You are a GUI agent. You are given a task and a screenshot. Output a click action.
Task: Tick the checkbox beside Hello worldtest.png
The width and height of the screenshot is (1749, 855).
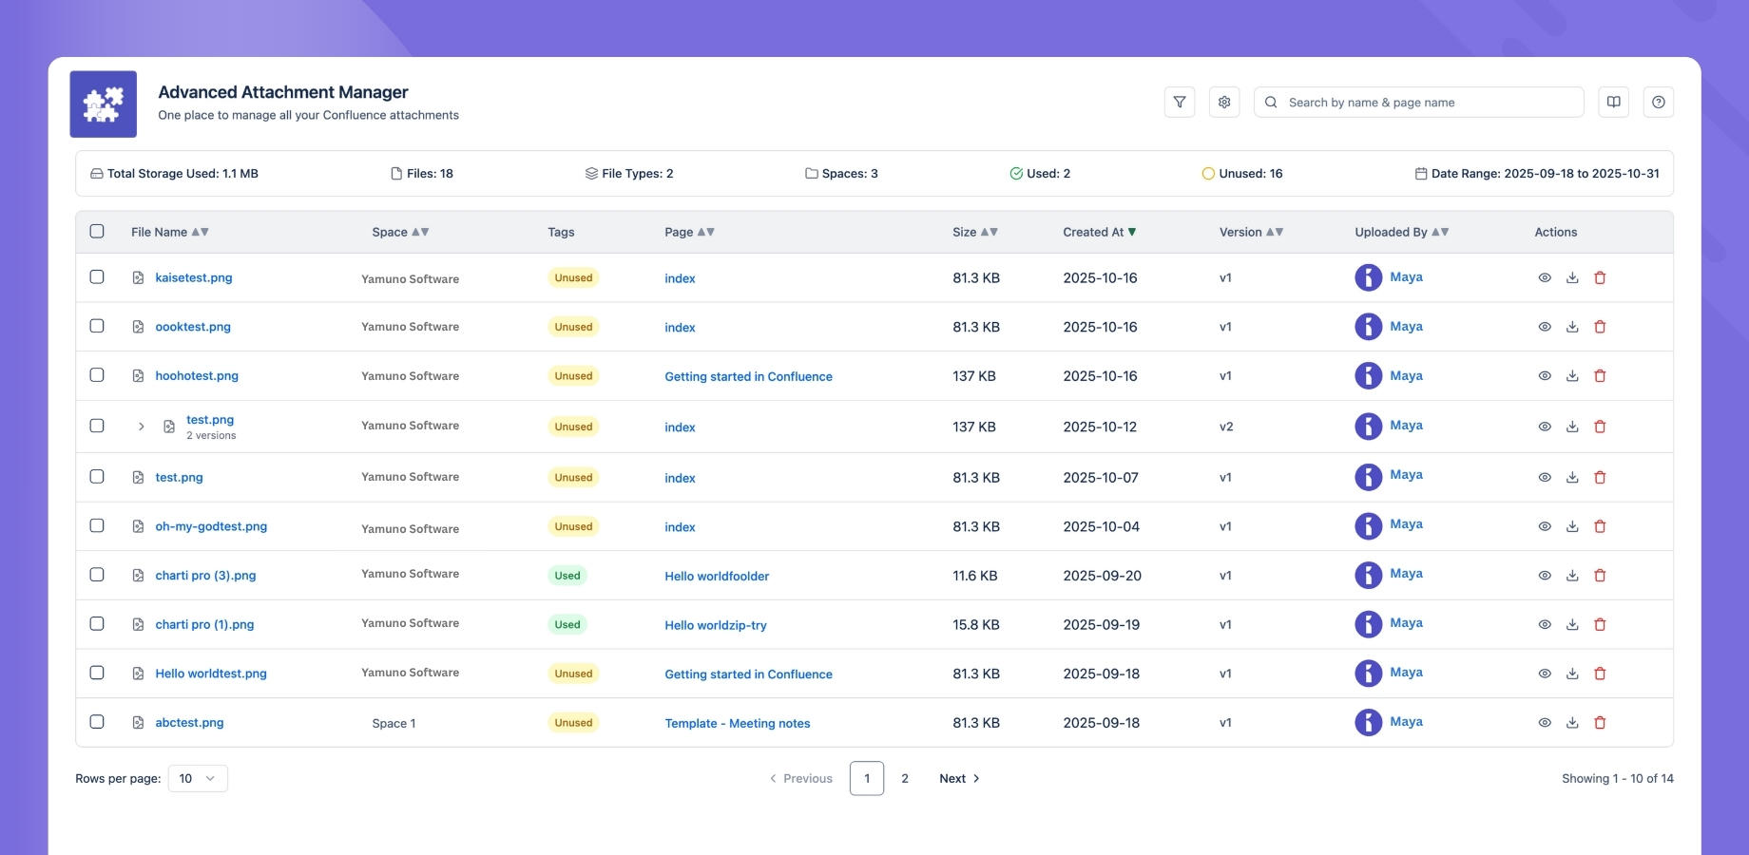(x=97, y=672)
